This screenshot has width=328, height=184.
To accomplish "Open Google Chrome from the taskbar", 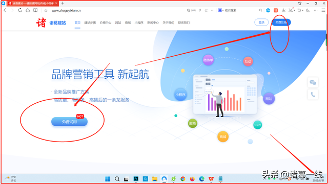I will (x=183, y=179).
